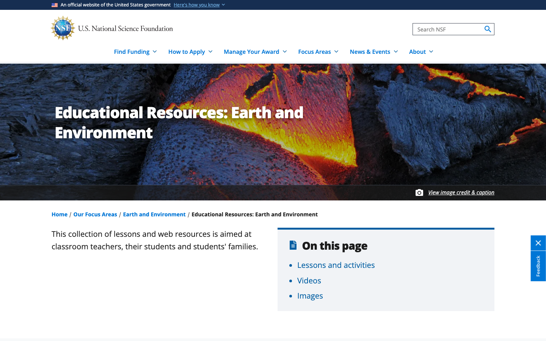Click the NSF globe logo
This screenshot has width=546, height=341.
pyautogui.click(x=63, y=28)
